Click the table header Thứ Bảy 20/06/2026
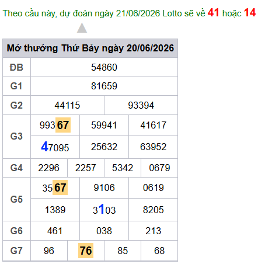This screenshot has width=258, height=264. click(90, 48)
